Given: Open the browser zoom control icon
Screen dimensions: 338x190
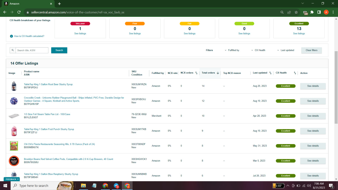Looking at the screenshot, I should point(282,12).
